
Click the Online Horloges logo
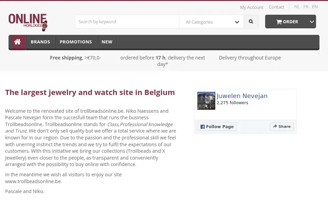coord(28,23)
